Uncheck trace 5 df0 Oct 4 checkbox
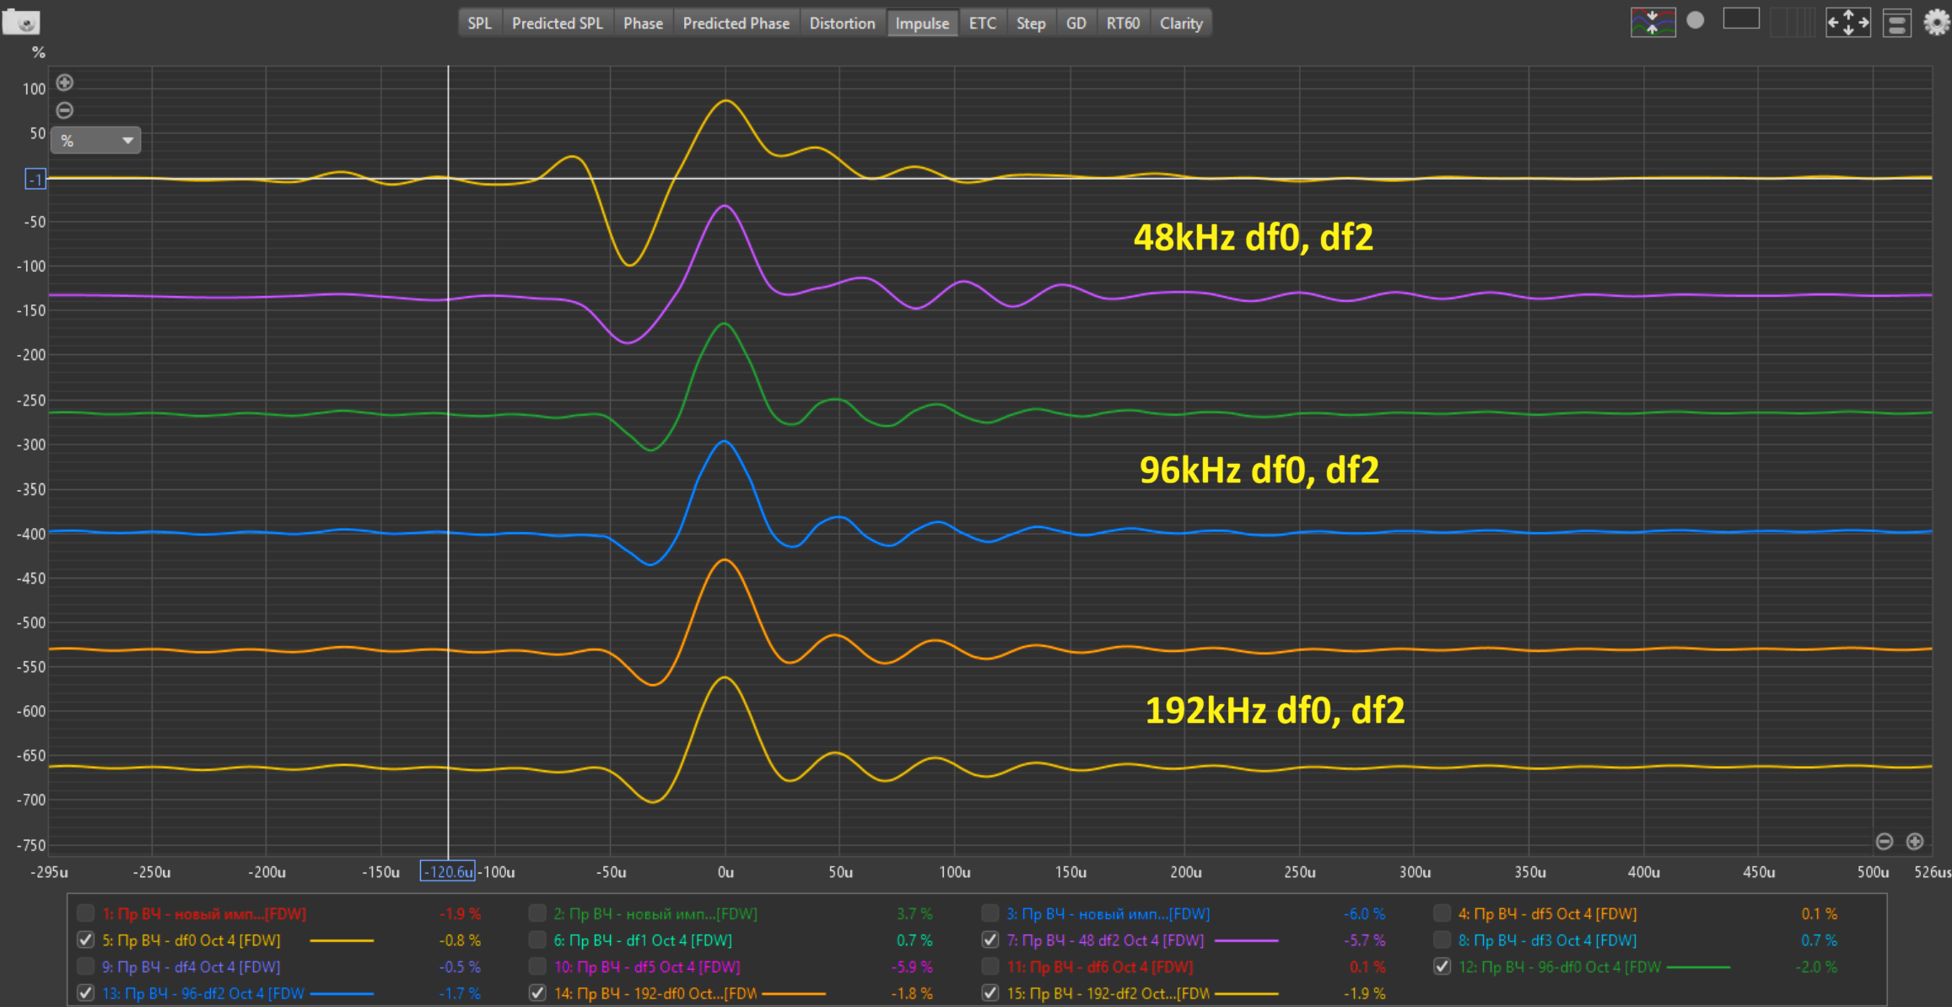This screenshot has height=1007, width=1952. (85, 940)
